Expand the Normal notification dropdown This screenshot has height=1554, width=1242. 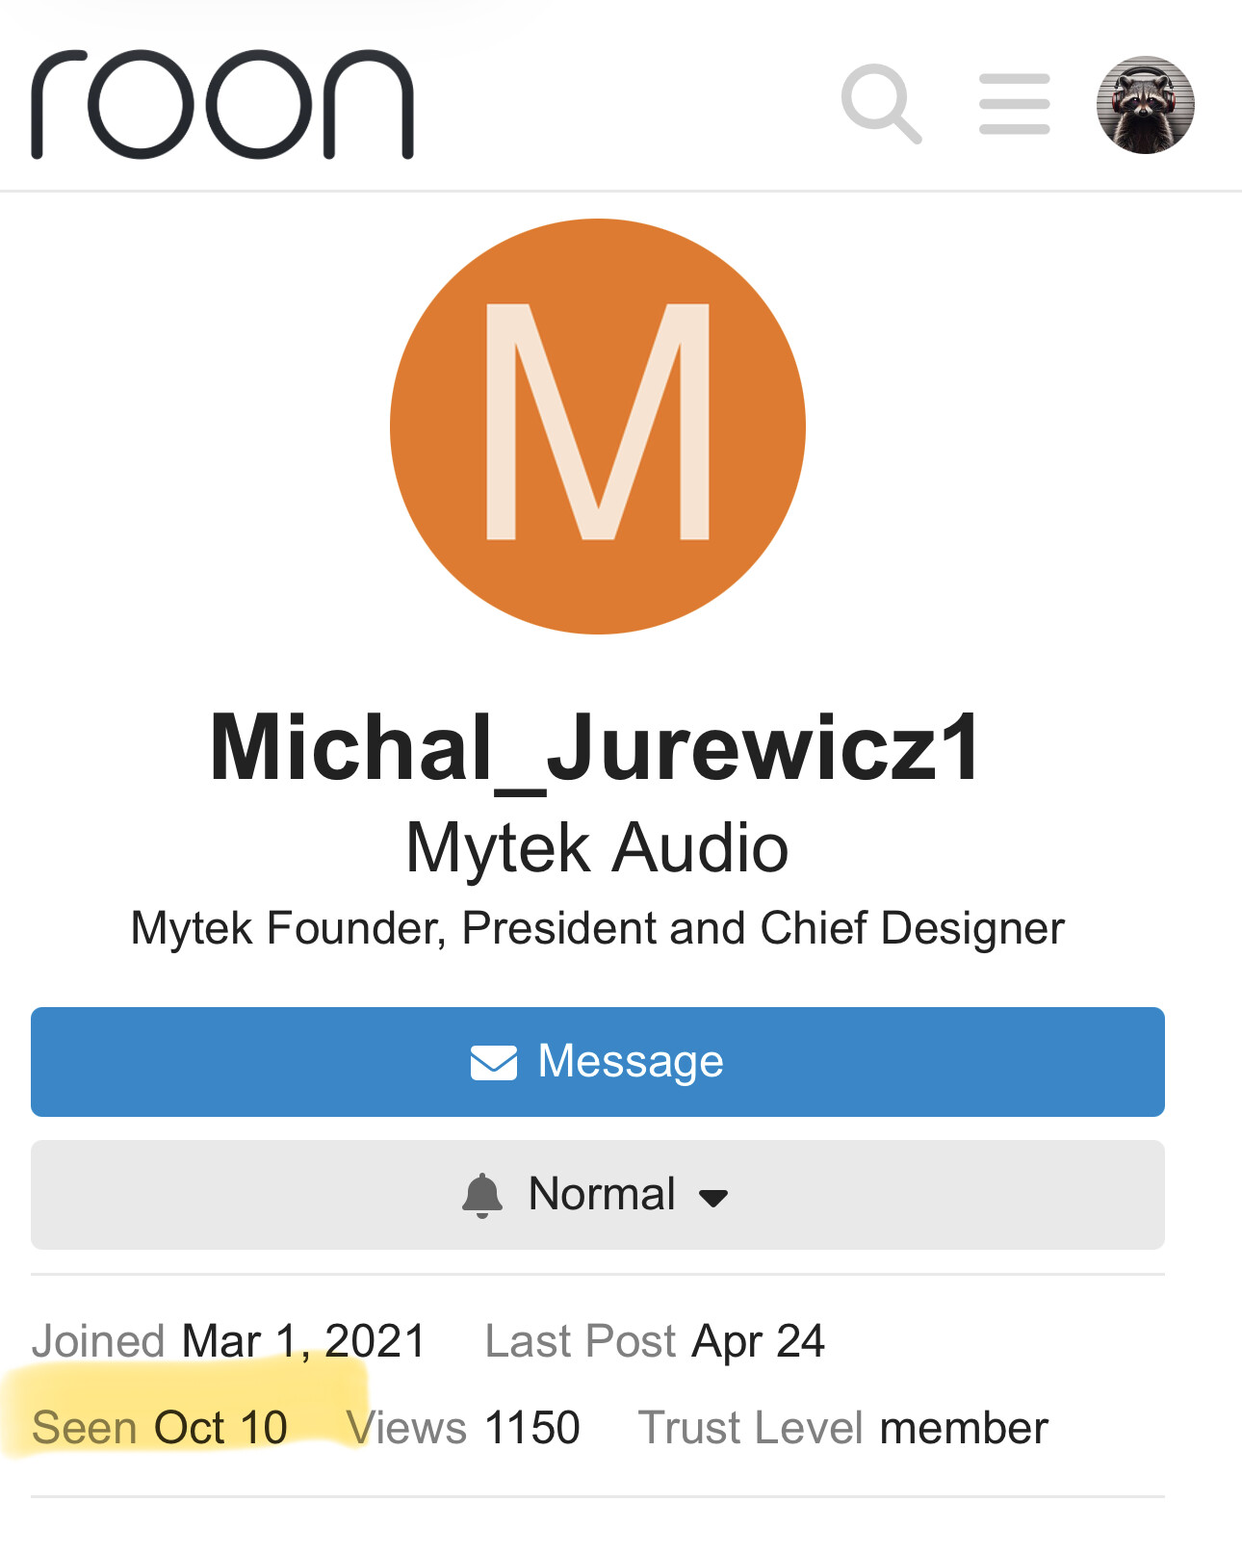pyautogui.click(x=597, y=1195)
